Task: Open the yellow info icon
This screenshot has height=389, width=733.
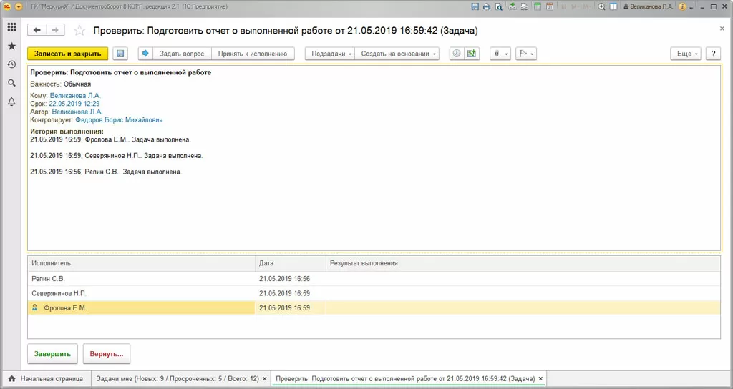Action: coord(682,6)
